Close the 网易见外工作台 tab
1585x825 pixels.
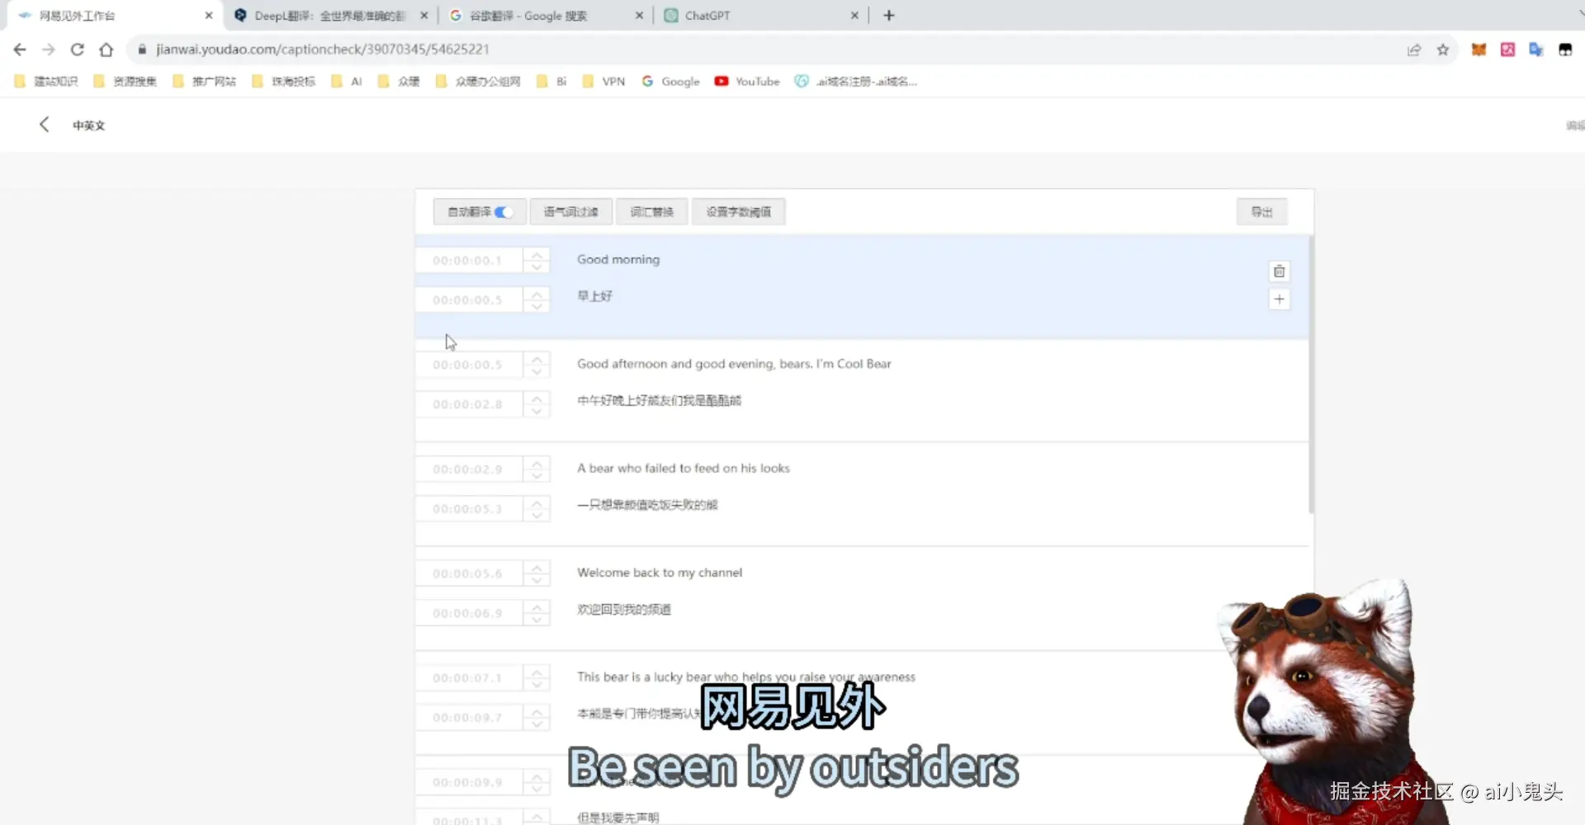click(209, 15)
